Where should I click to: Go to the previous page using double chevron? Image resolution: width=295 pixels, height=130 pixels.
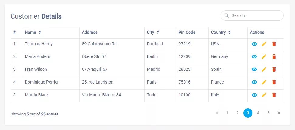(217, 113)
